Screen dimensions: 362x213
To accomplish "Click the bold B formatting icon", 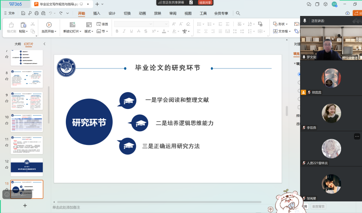I will [x=117, y=32].
